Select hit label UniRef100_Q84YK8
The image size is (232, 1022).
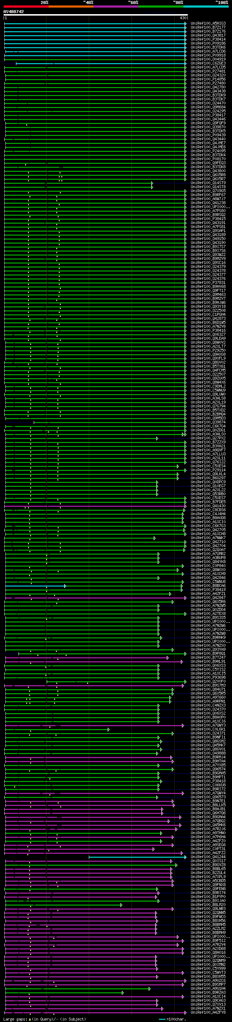[x=208, y=562]
